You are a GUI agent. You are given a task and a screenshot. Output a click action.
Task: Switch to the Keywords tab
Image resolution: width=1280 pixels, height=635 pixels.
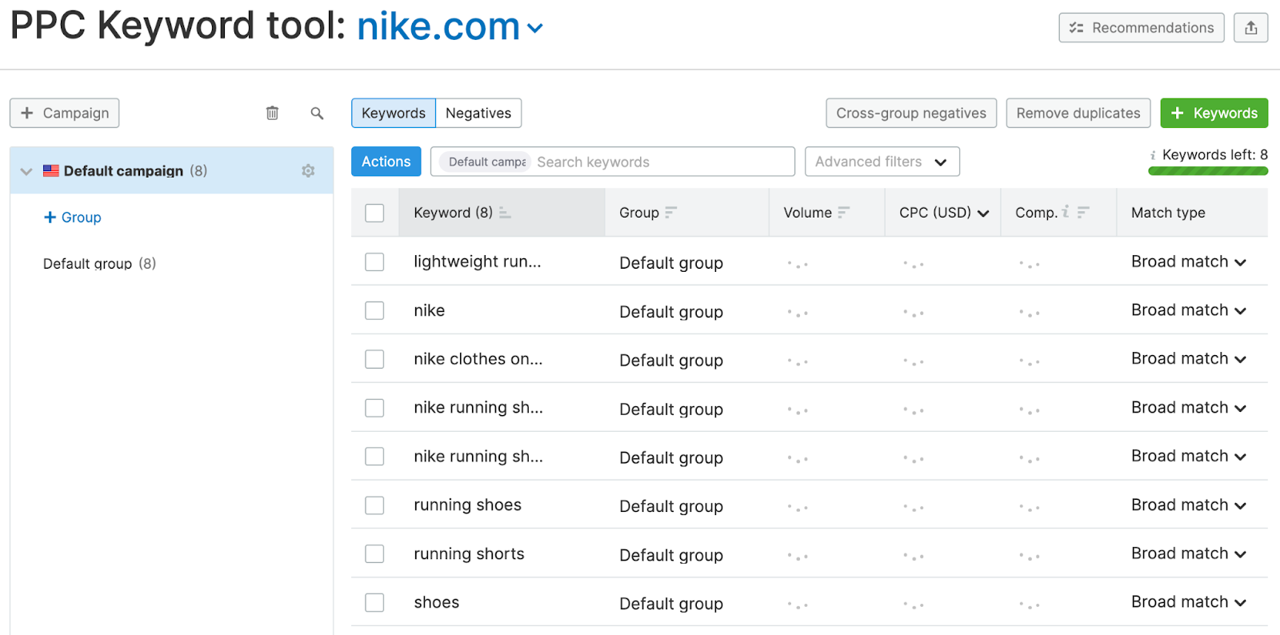[394, 113]
